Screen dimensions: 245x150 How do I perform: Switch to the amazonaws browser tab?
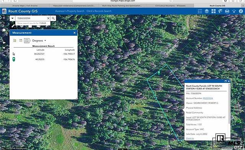pyautogui.click(x=73, y=6)
